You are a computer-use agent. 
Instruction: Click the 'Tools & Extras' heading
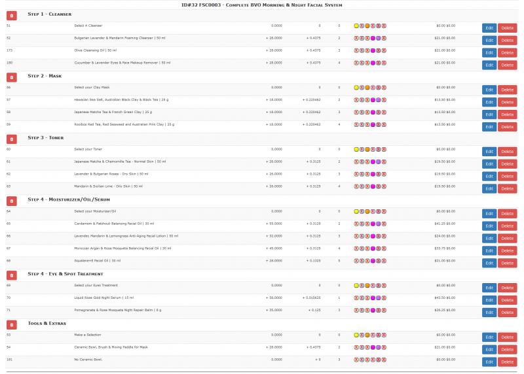pos(47,323)
